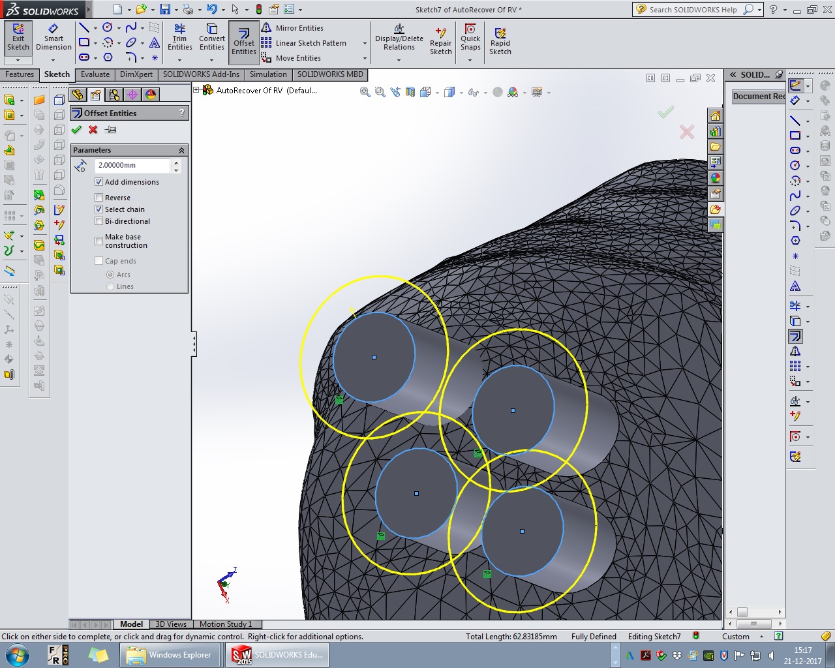This screenshot has width=835, height=668.
Task: Open the Quick Snaps dropdown arrow
Action: (470, 60)
